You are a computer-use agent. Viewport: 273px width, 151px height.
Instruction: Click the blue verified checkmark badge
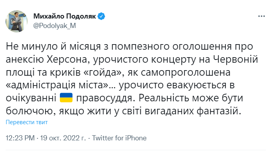click(x=101, y=17)
